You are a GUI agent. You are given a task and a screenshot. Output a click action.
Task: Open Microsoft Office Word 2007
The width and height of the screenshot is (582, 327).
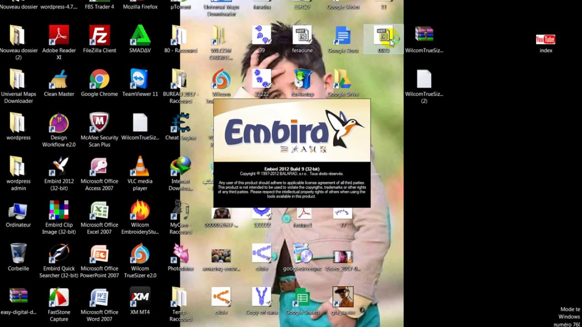pyautogui.click(x=99, y=305)
